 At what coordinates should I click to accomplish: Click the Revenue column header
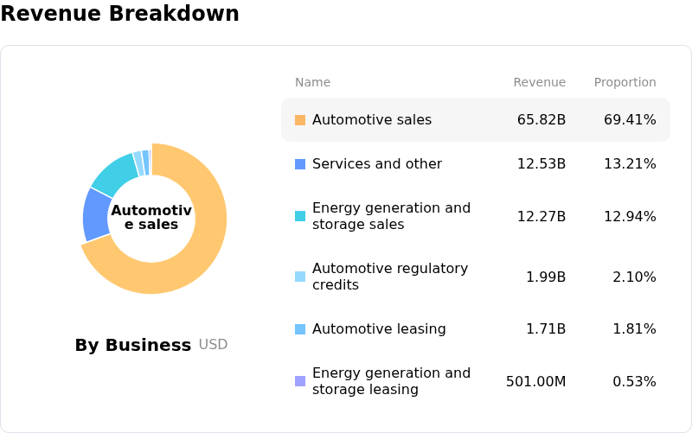(539, 83)
